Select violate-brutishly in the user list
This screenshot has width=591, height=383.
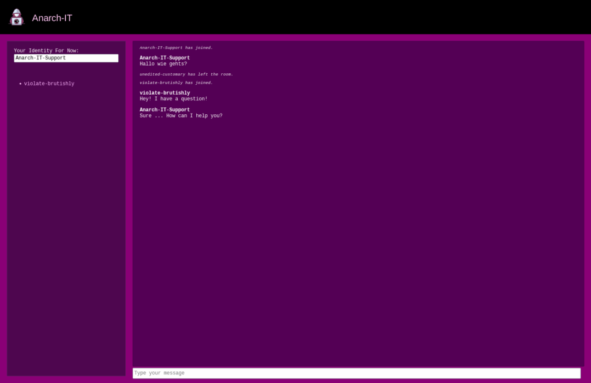click(x=49, y=84)
